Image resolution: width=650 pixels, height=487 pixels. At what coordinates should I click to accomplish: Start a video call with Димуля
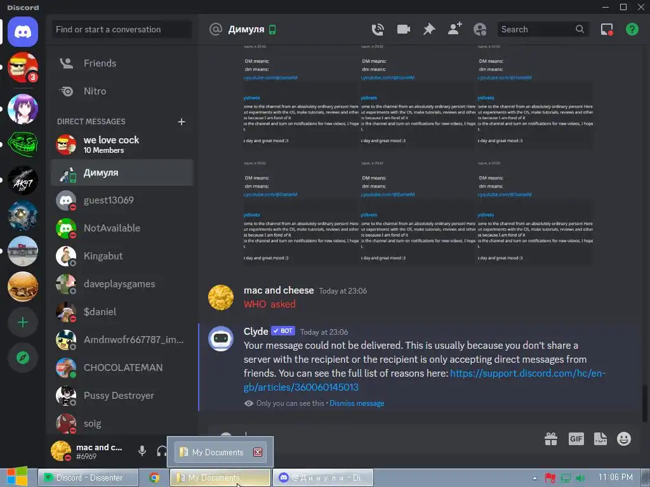[403, 29]
